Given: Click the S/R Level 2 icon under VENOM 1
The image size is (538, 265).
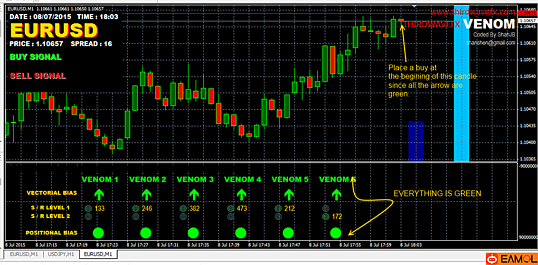Looking at the screenshot, I should (x=88, y=217).
